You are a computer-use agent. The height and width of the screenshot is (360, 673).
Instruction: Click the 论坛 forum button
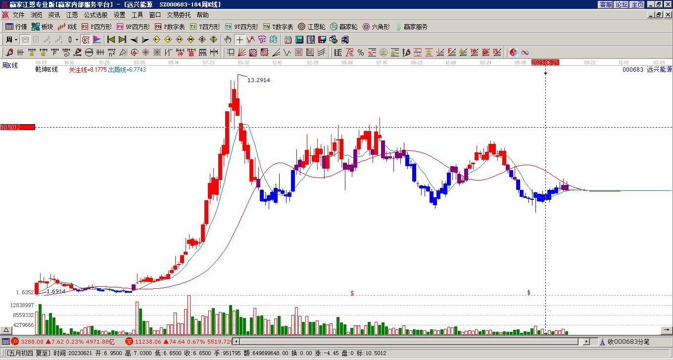(x=622, y=4)
